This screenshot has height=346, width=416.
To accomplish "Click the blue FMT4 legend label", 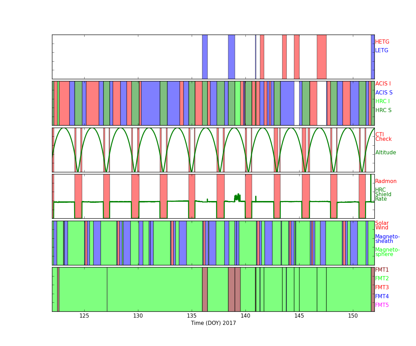I will coord(382,297).
